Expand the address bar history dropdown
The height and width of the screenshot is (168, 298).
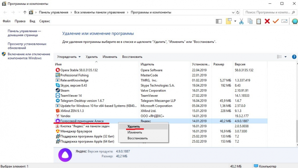233,12
